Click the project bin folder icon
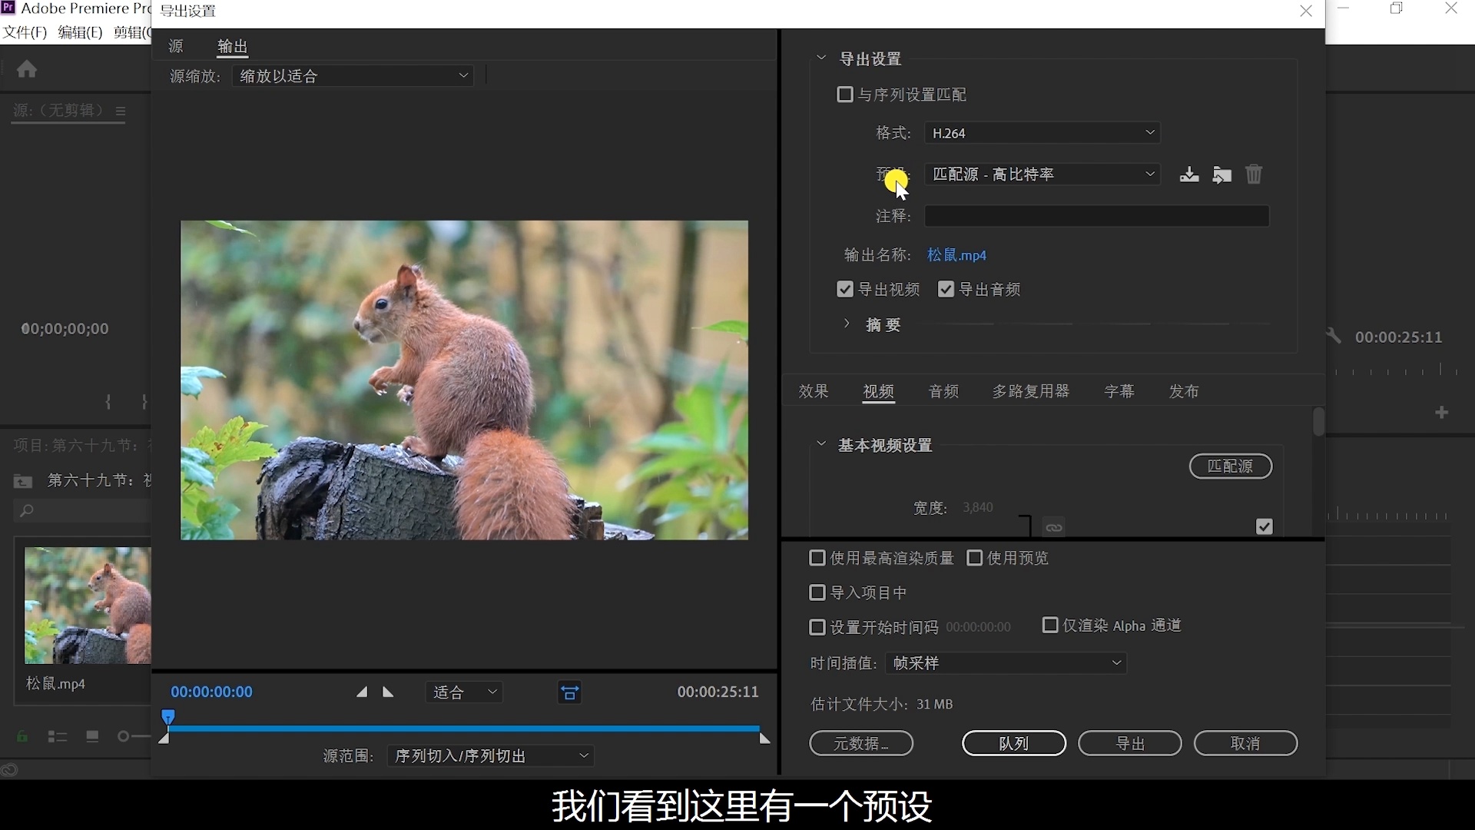Image resolution: width=1475 pixels, height=830 pixels. (x=23, y=481)
